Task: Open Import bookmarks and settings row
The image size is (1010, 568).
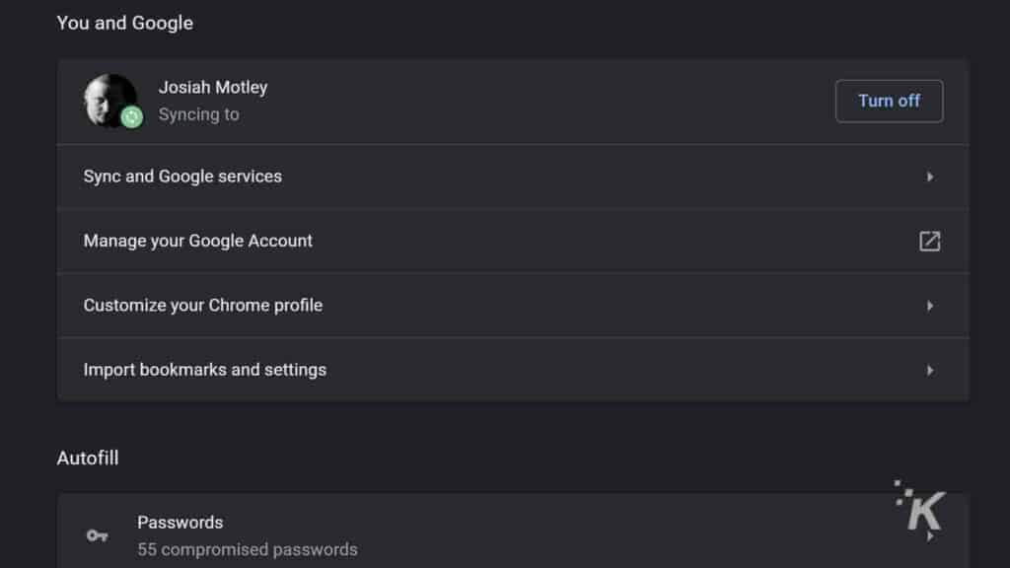Action: [513, 370]
